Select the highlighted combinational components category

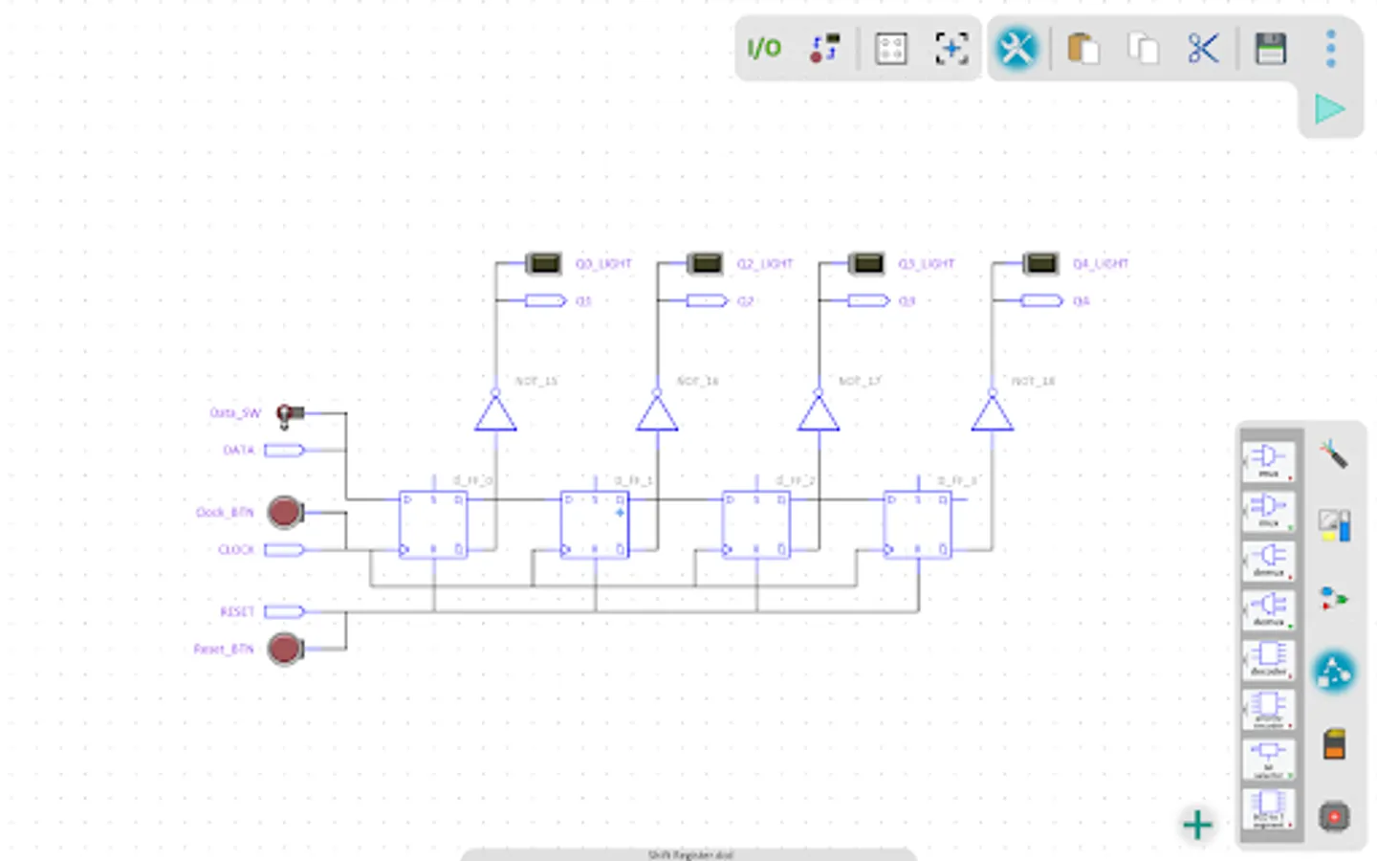coord(1334,672)
